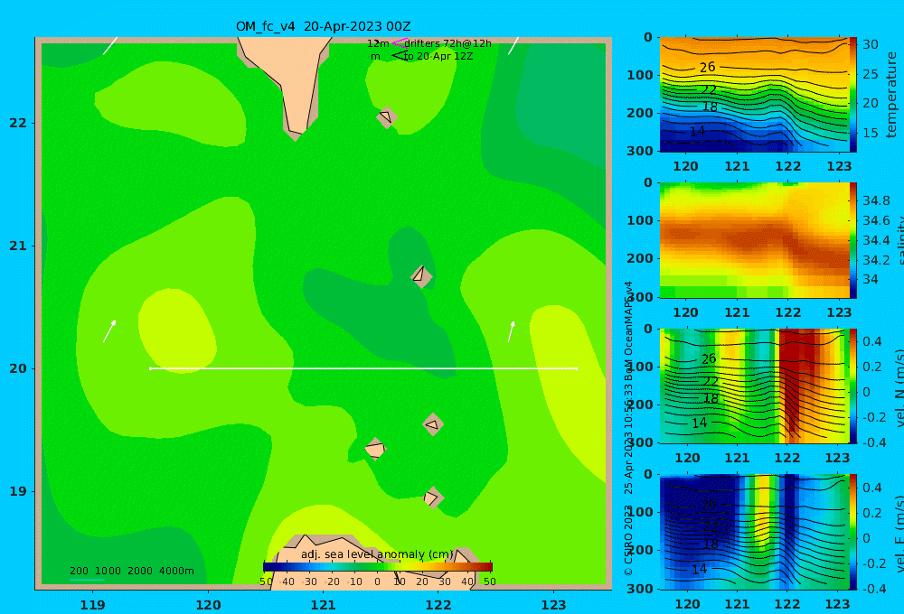Click the yellow sea level patch near 120°E, 20.3°N
This screenshot has height=614, width=904.
(x=177, y=330)
